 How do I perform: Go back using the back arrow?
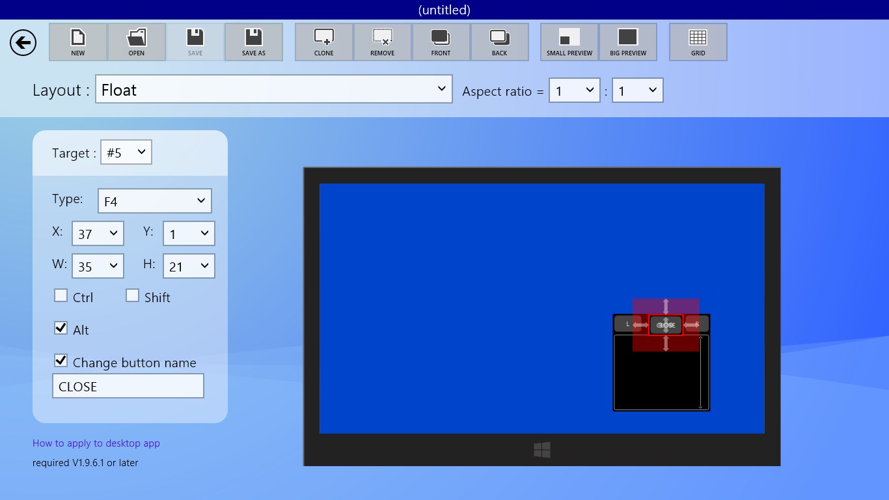[23, 43]
